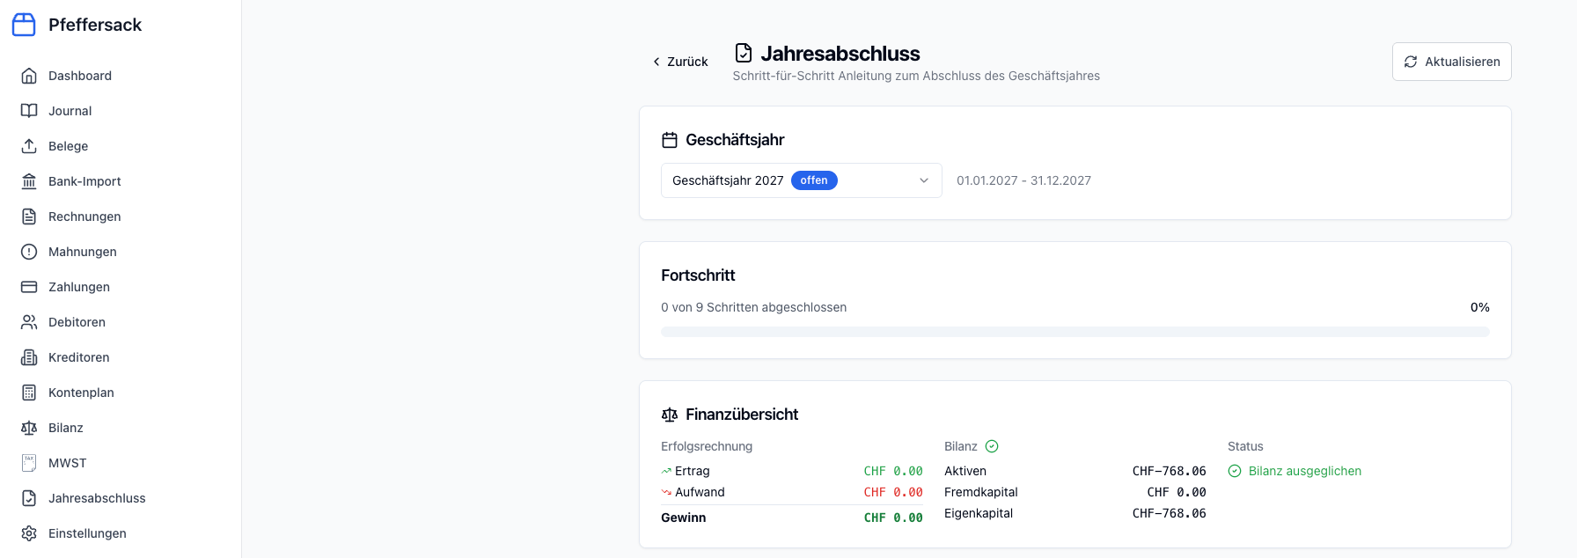This screenshot has width=1577, height=558.
Task: Click the Bank-Import bank icon
Action: point(29,181)
